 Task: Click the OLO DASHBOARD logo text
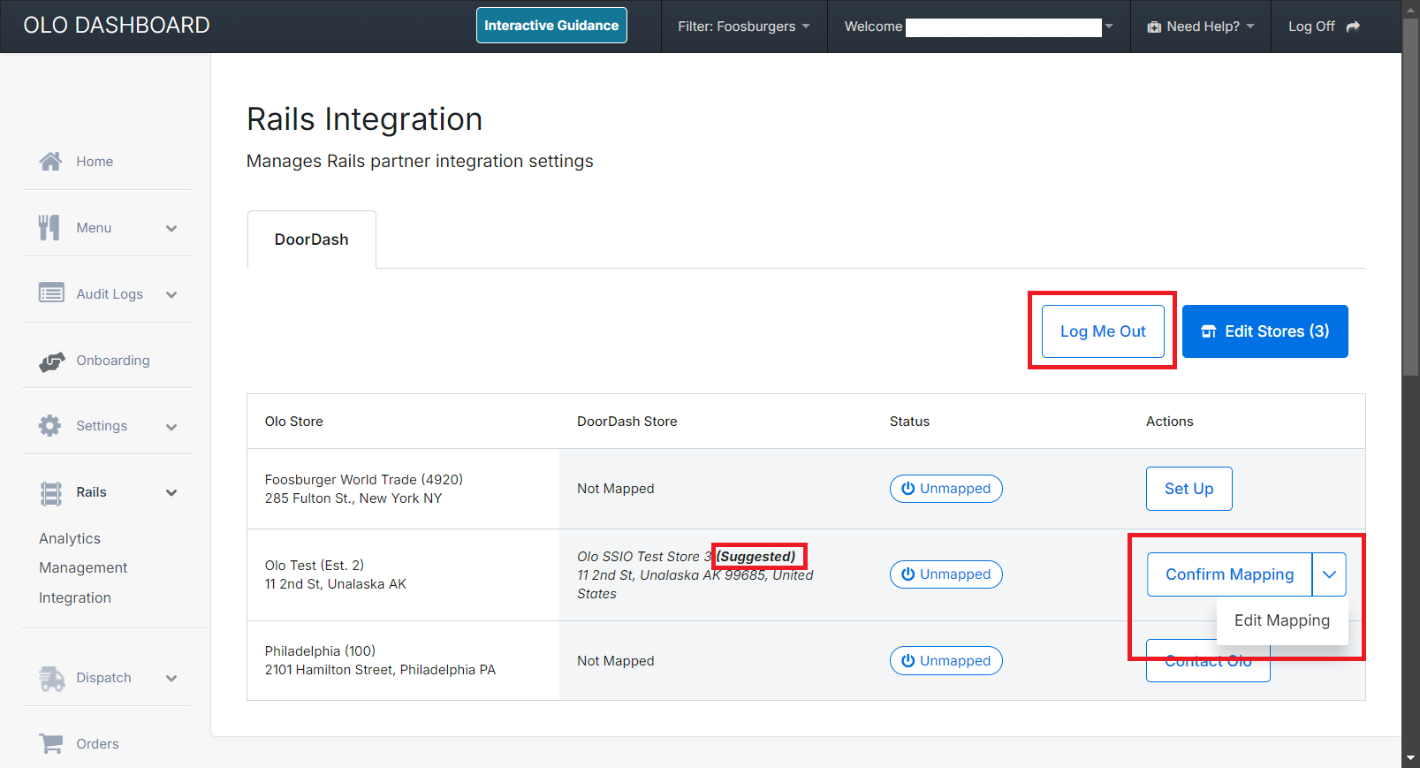click(x=117, y=26)
